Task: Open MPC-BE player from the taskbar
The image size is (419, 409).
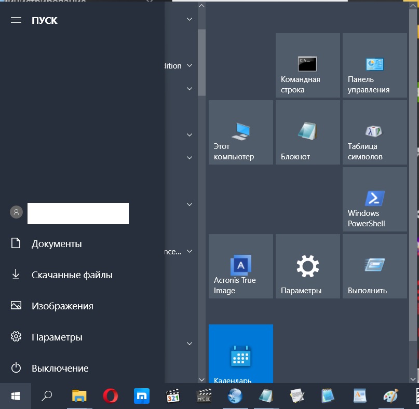Action: 204,396
